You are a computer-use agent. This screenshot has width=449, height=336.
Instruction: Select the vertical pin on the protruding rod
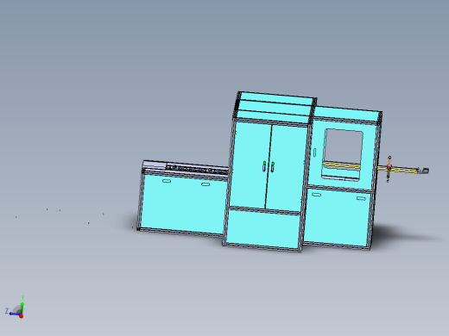click(x=389, y=169)
